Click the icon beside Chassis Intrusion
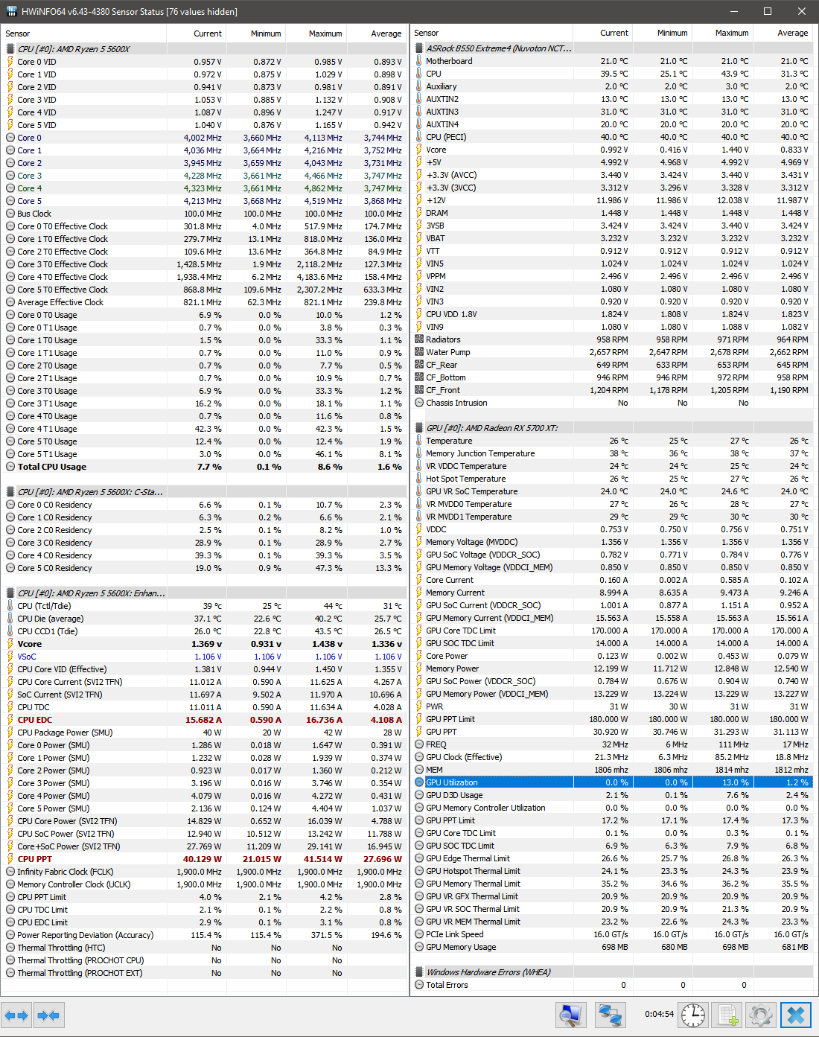Screen dimensions: 819x1037 (x=419, y=403)
